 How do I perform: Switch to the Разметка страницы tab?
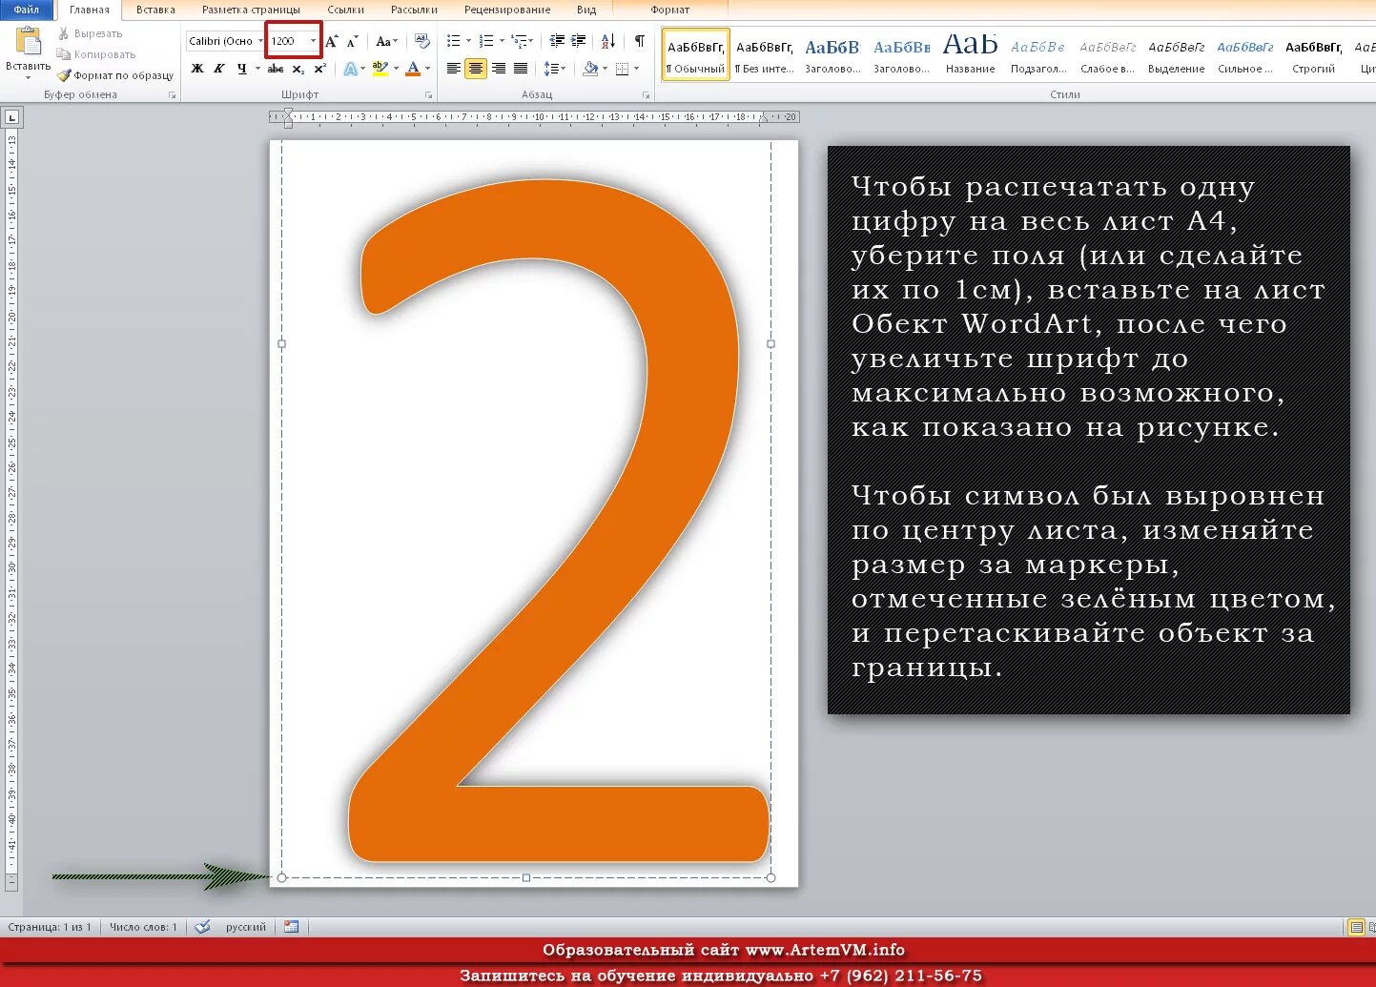click(251, 10)
